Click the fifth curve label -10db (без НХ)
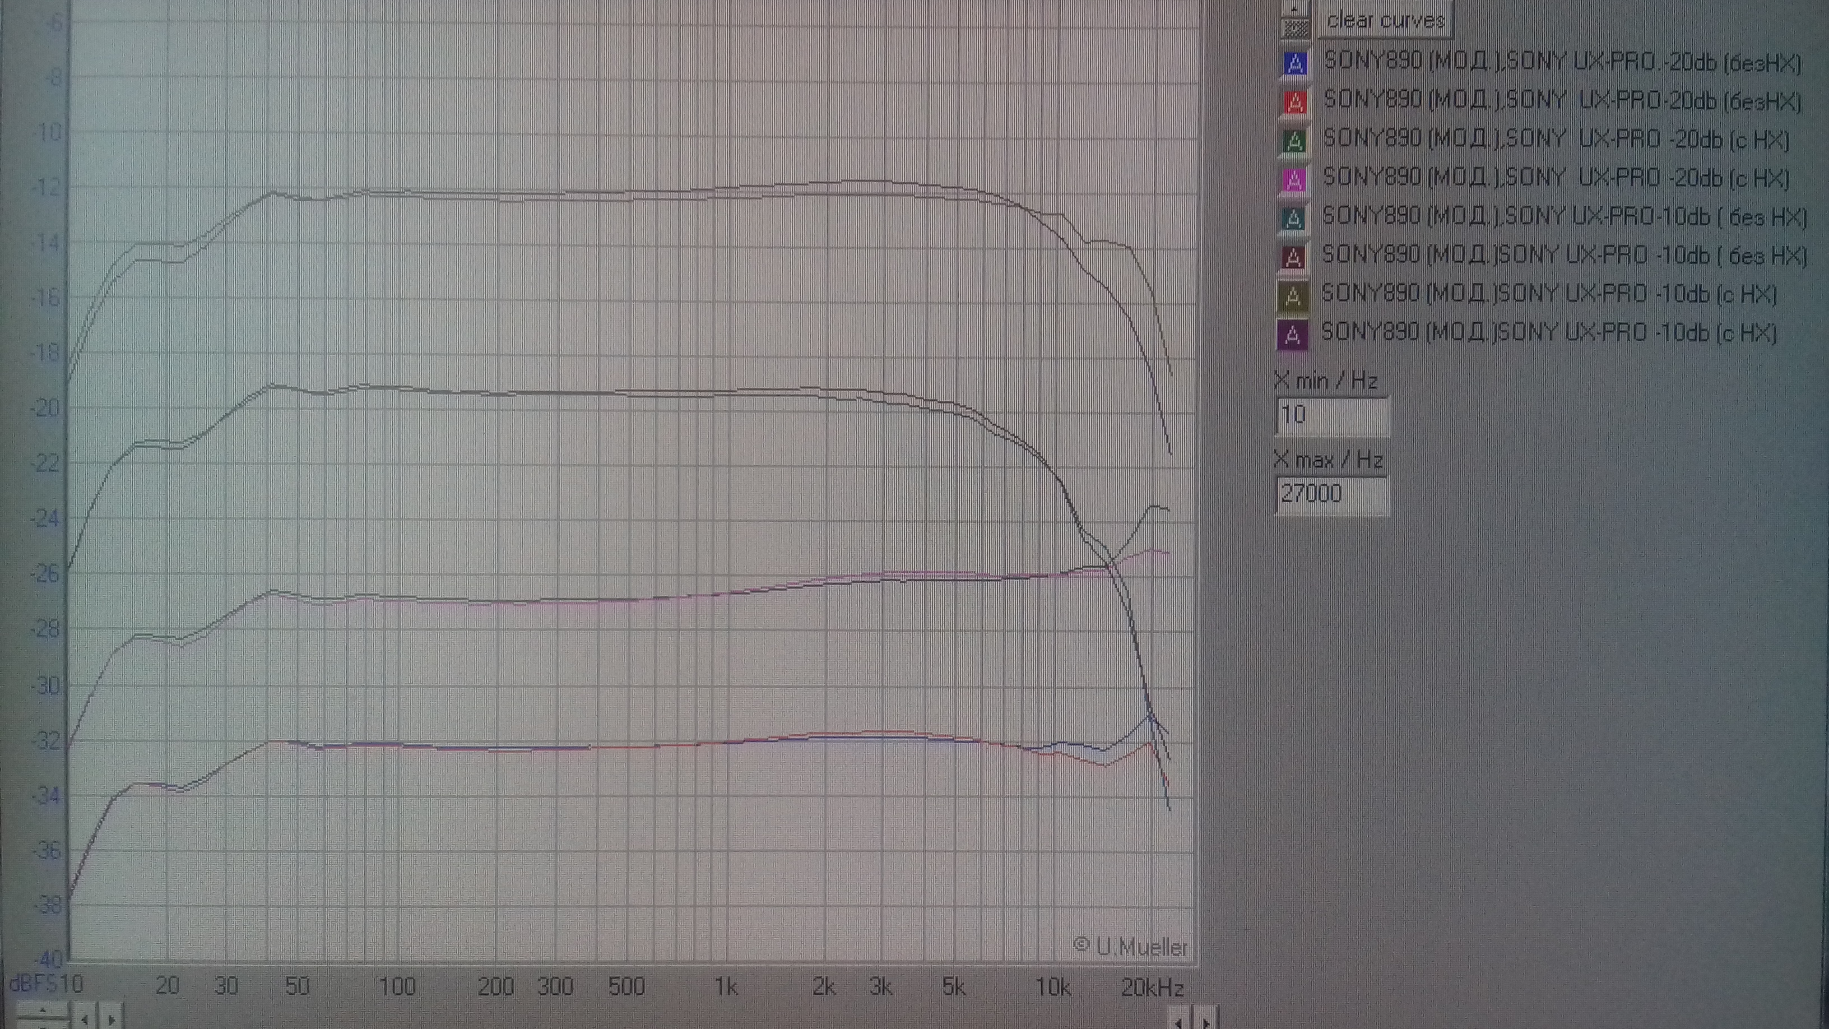The width and height of the screenshot is (1829, 1029). [1562, 216]
